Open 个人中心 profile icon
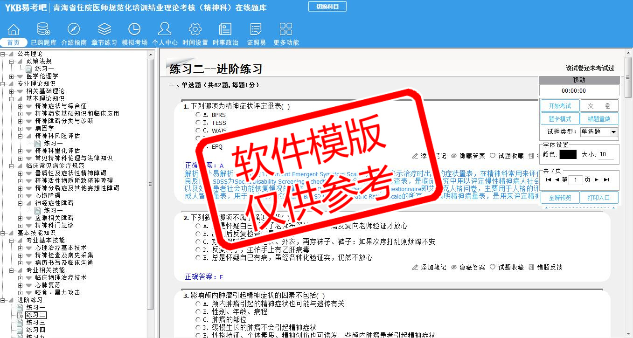 165,30
